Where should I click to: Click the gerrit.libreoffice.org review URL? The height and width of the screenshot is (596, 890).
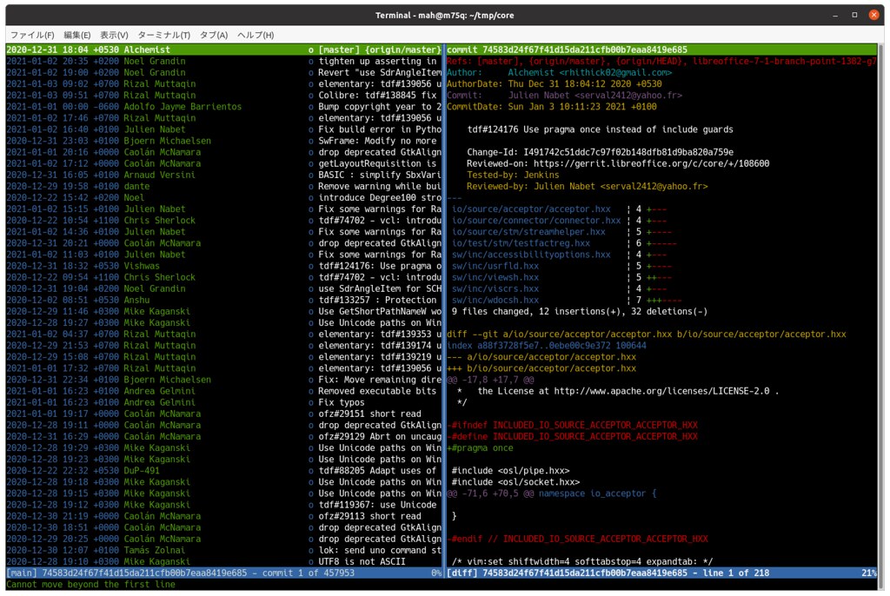pos(652,163)
